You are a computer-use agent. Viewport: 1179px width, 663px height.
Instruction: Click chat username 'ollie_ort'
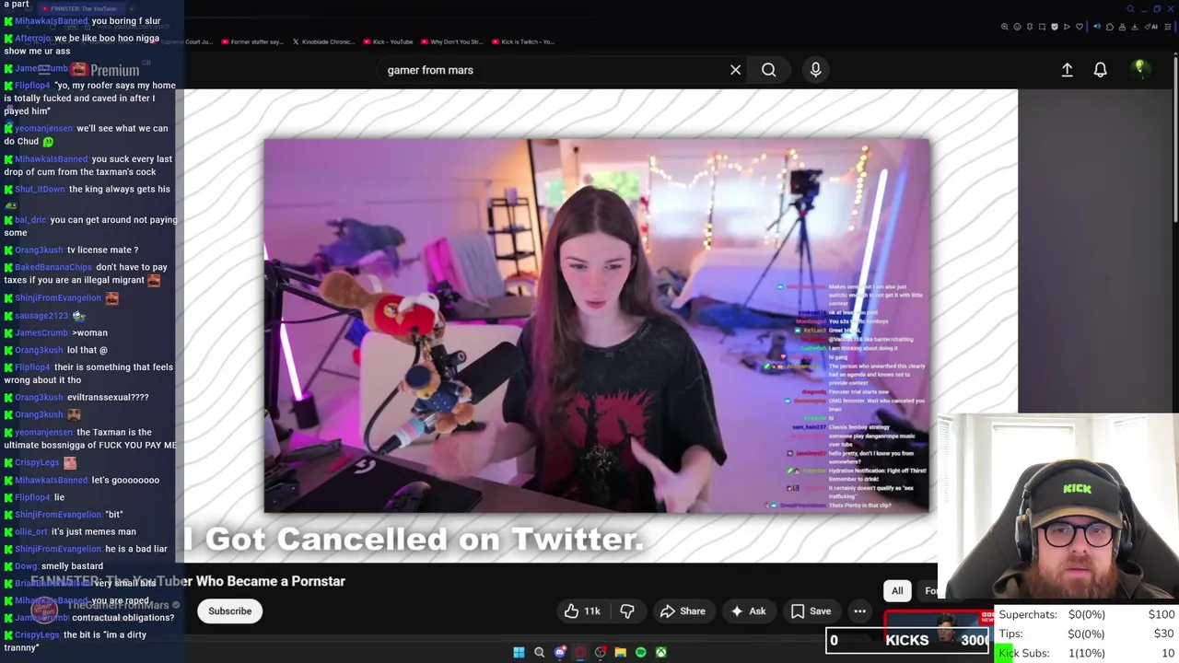[30, 531]
